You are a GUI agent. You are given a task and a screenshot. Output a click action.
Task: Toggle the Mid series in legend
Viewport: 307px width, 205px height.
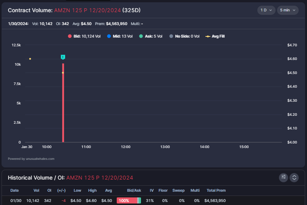pyautogui.click(x=120, y=36)
